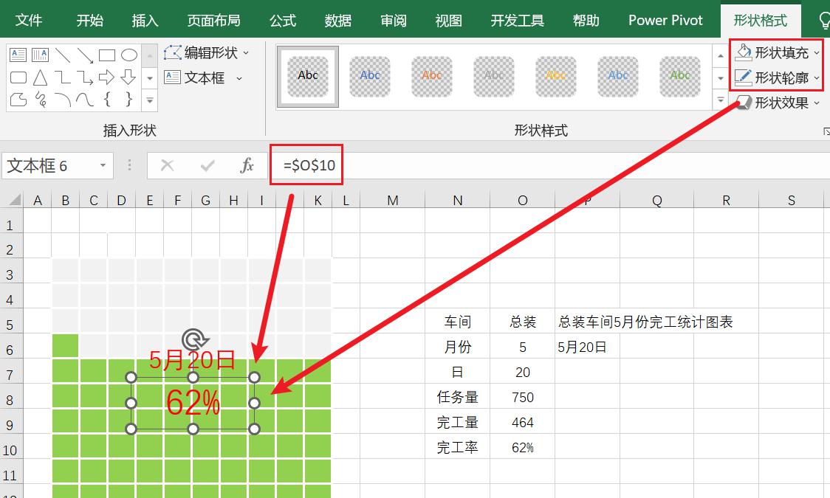
Task: Choose the right block arrow shape
Action: (107, 77)
